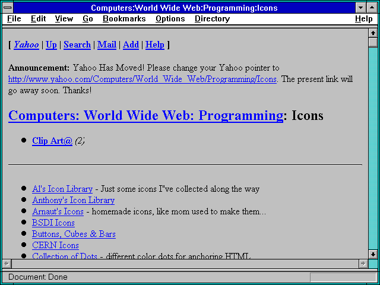The height and width of the screenshot is (285, 380).
Task: Visit the BSDI Icons link
Action: click(53, 223)
